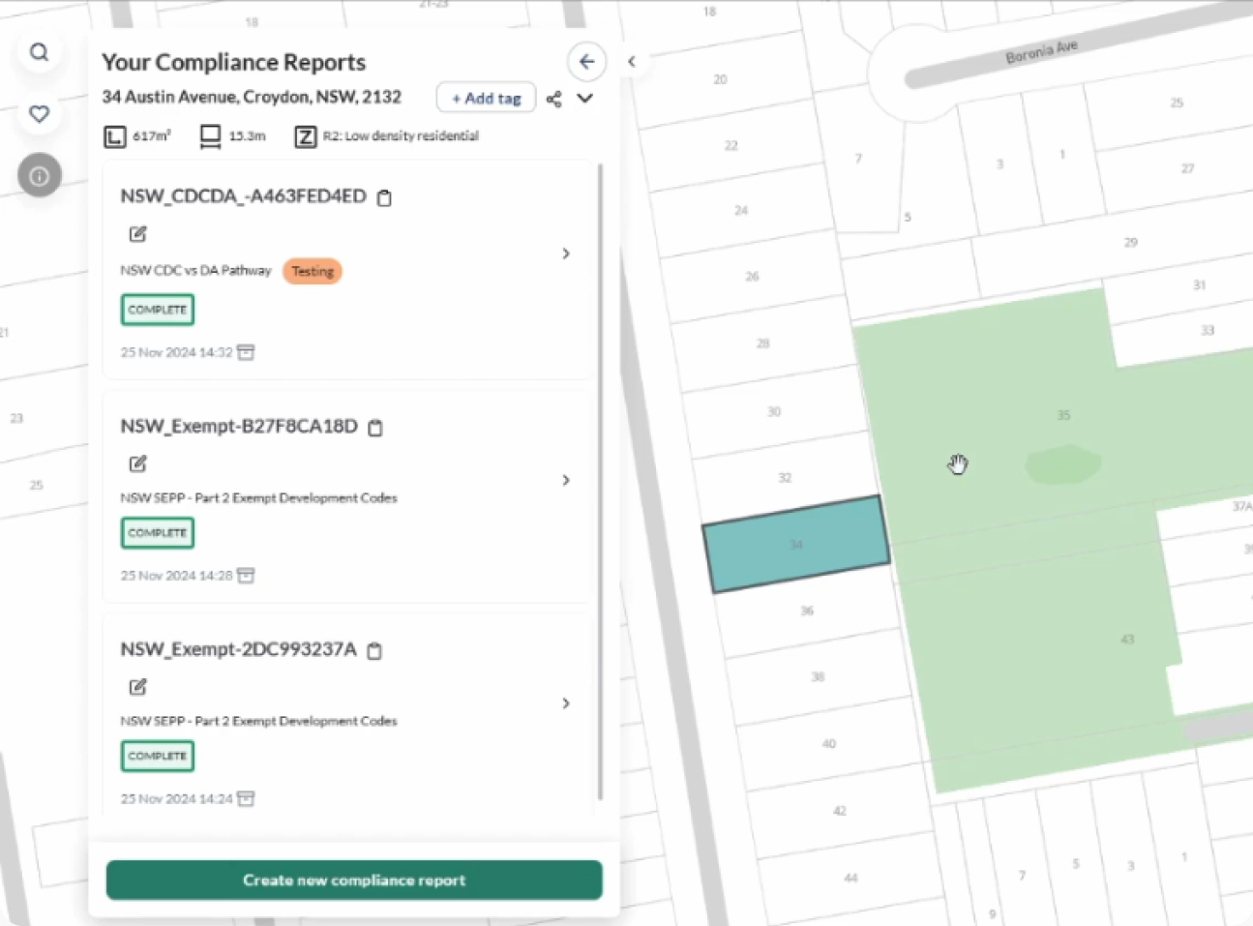Select the highlighted teal parcel 34 on the map
This screenshot has height=926, width=1253.
(x=795, y=543)
